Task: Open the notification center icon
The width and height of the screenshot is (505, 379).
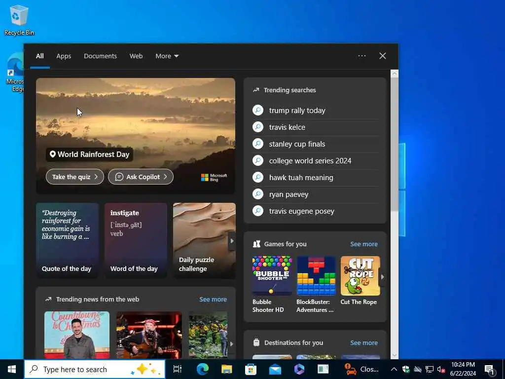Action: click(489, 370)
